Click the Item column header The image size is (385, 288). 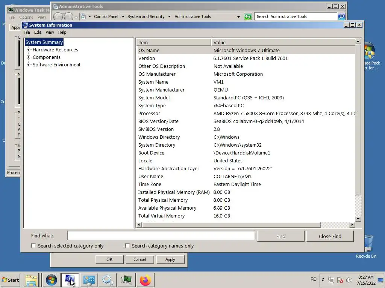(174, 42)
